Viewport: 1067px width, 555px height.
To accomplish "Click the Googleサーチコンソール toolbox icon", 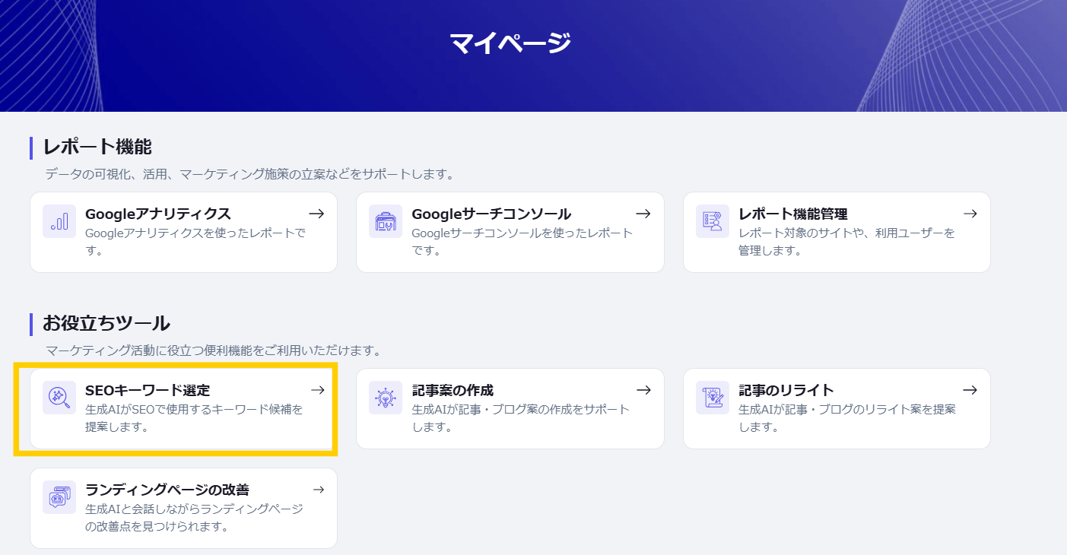I will click(x=385, y=221).
